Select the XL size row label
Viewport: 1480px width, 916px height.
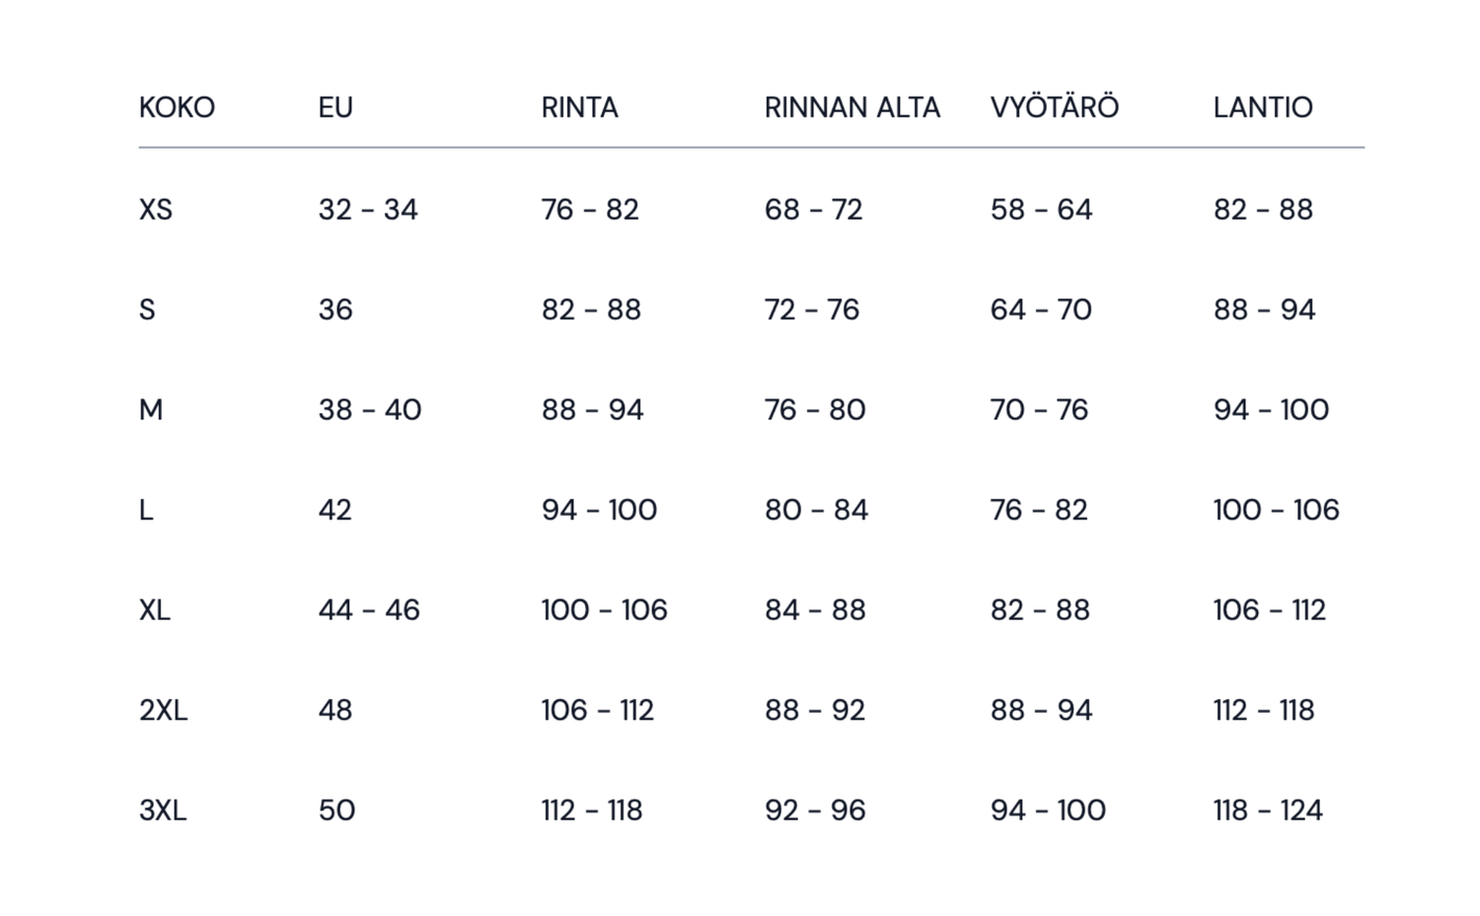click(155, 609)
